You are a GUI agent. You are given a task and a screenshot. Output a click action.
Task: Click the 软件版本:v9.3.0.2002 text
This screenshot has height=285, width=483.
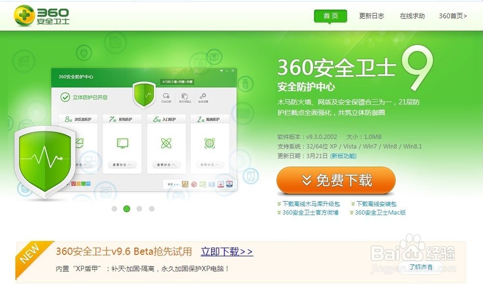coord(307,137)
